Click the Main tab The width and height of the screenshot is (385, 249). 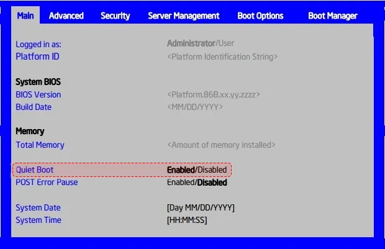tap(25, 16)
